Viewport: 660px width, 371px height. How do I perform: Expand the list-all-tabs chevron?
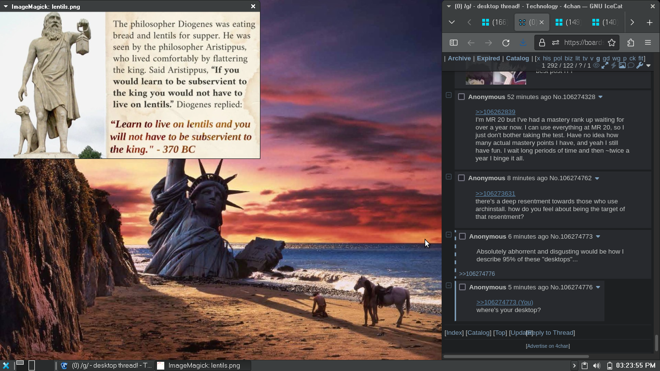coord(452,22)
